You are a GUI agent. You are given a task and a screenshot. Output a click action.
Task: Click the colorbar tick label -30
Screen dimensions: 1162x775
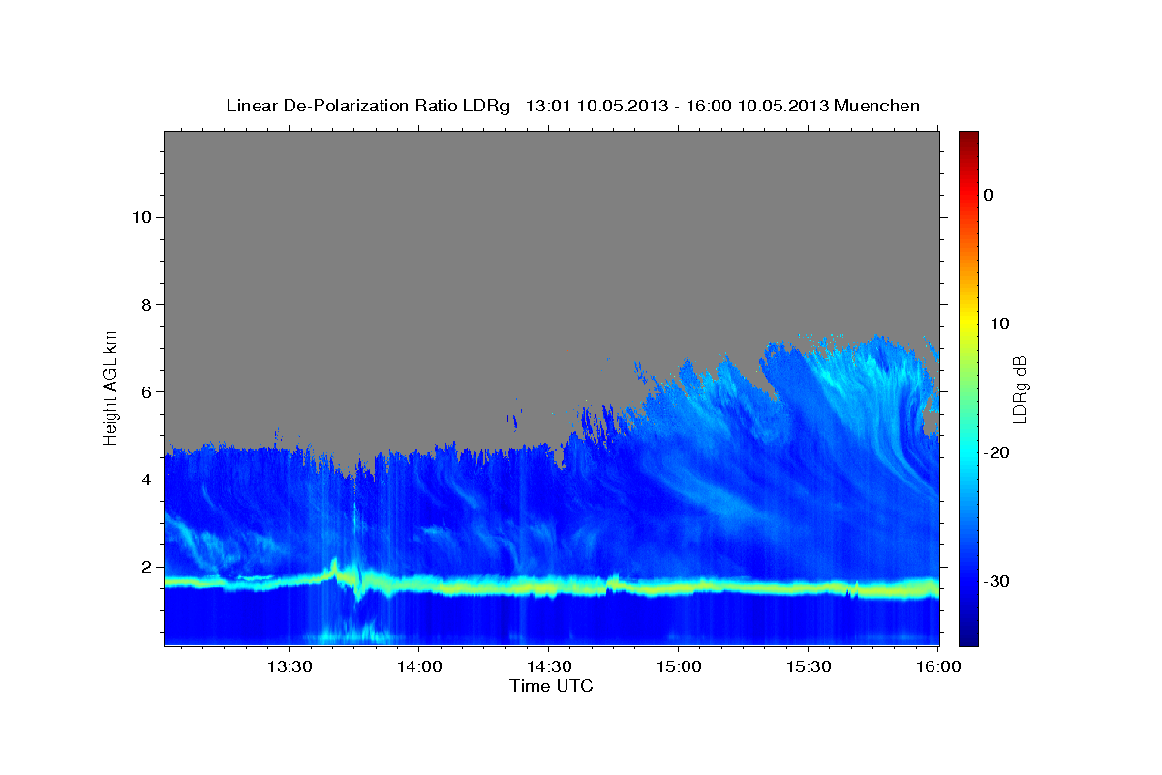(997, 581)
